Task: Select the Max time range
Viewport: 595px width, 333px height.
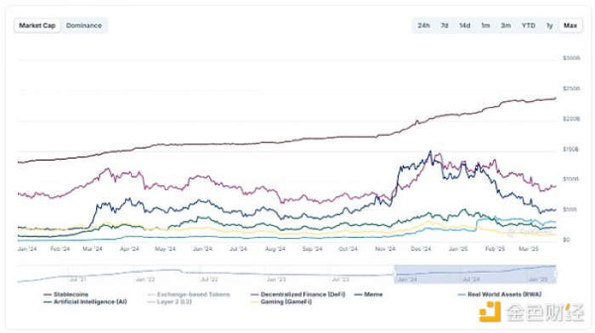Action: coord(570,25)
